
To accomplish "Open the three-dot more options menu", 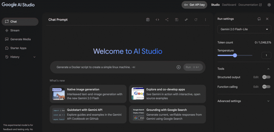I will pyautogui.click(x=205, y=20).
